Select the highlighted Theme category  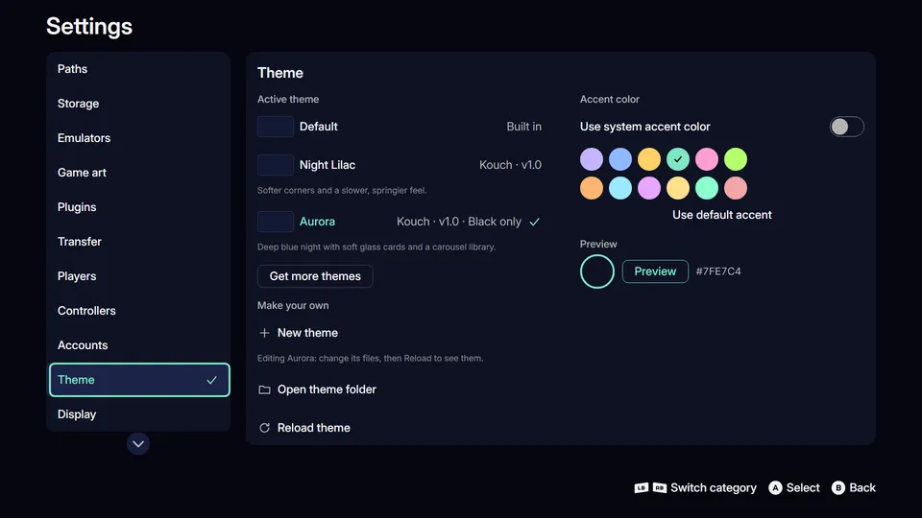click(139, 380)
